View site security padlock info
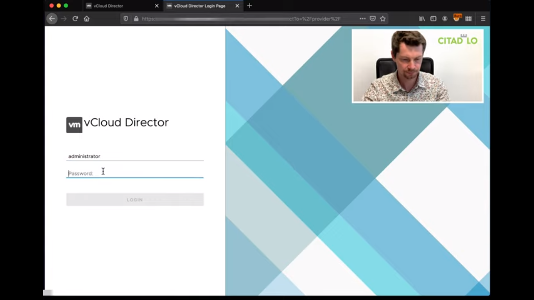This screenshot has width=534, height=300. pyautogui.click(x=136, y=19)
